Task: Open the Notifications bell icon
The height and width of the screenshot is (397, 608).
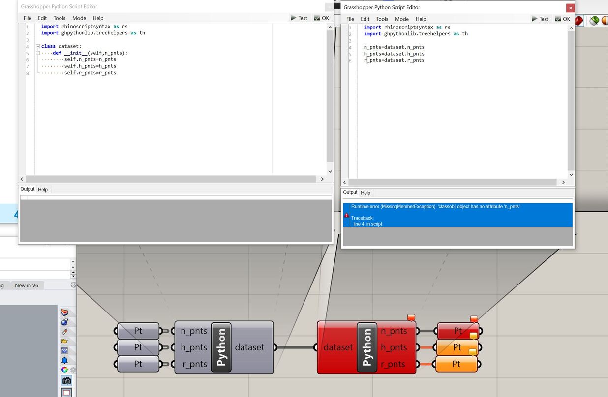Action: [x=65, y=360]
